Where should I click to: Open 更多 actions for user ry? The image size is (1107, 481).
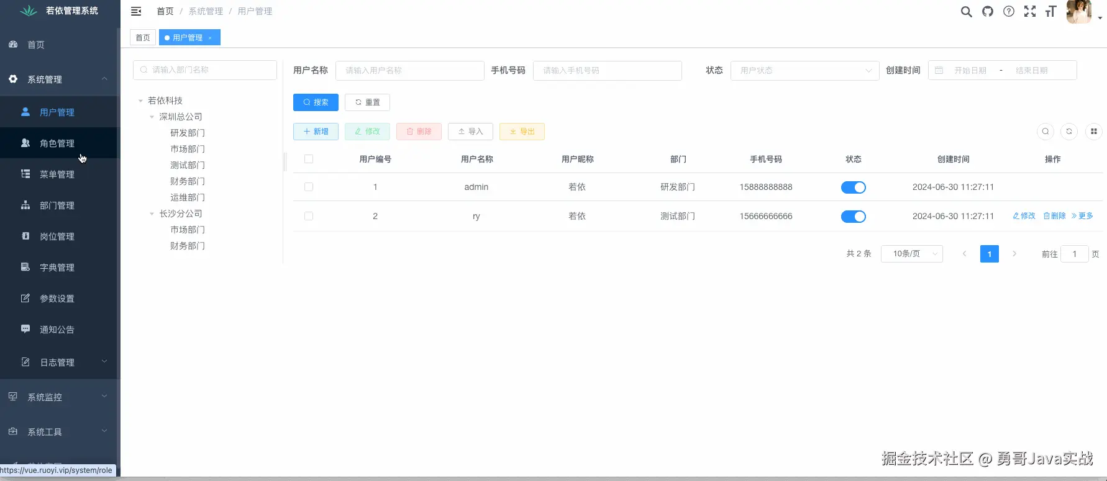click(x=1082, y=216)
